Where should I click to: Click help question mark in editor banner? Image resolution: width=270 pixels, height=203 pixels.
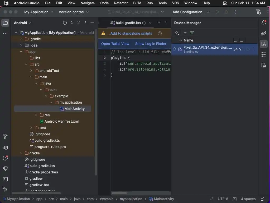(x=160, y=33)
